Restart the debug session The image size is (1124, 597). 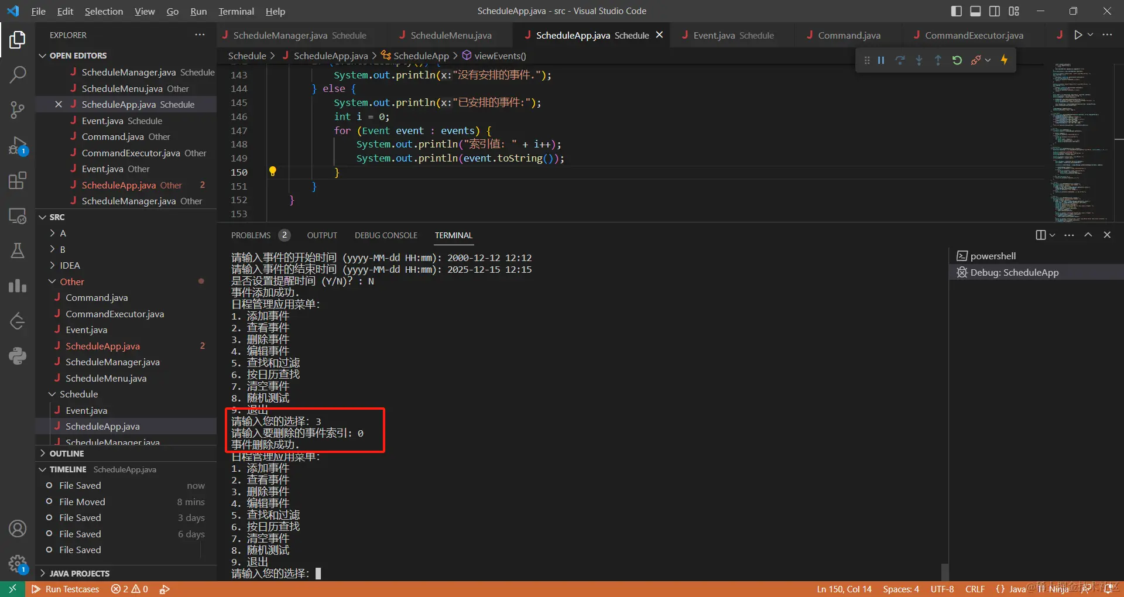[957, 60]
